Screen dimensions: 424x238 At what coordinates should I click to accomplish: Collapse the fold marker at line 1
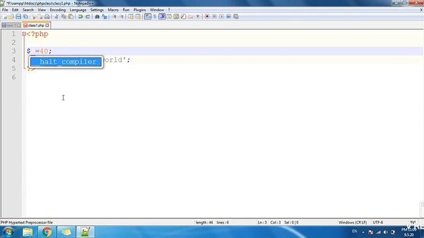pos(24,34)
